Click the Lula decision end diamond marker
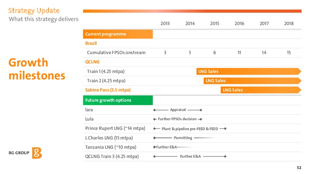The height and width of the screenshot is (174, 310). tap(201, 119)
